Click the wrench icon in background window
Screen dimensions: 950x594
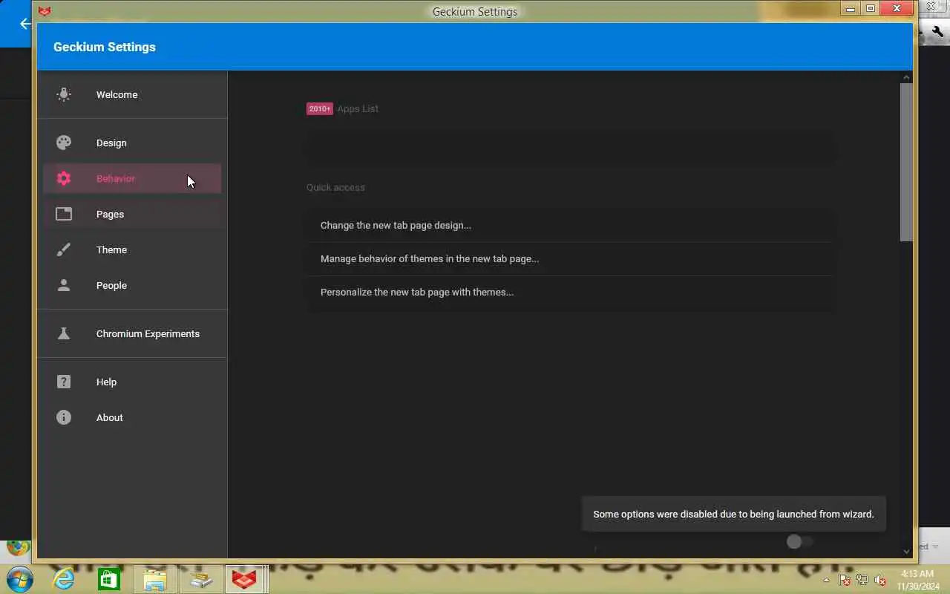tap(937, 31)
